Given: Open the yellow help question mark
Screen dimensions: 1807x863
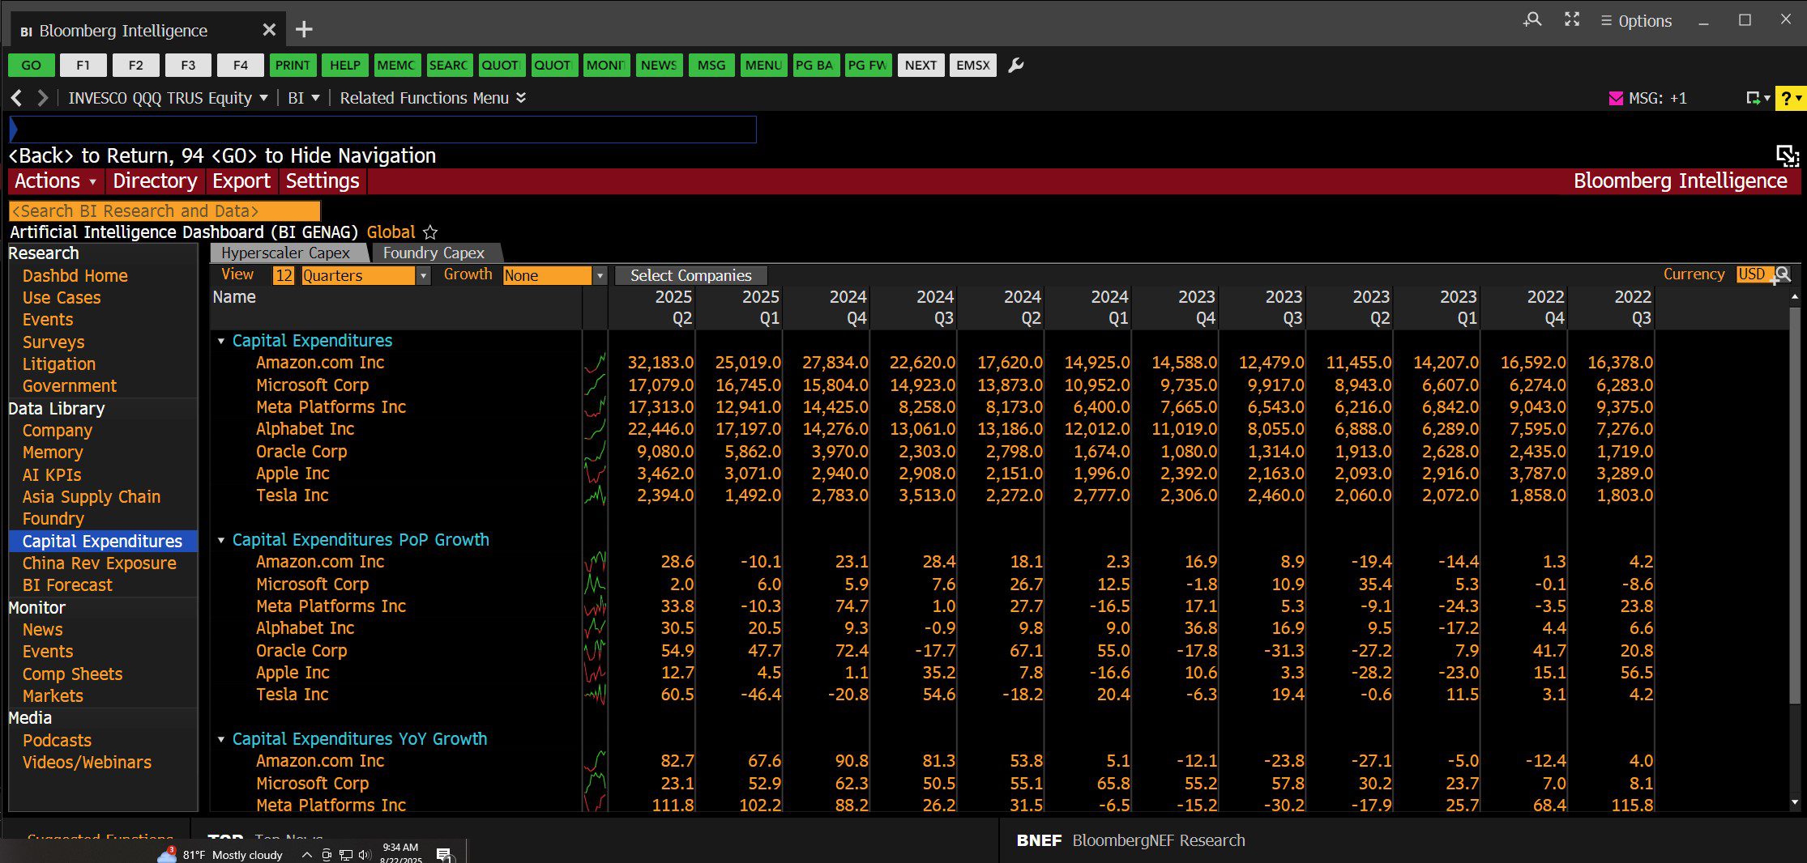Looking at the screenshot, I should click(x=1788, y=98).
